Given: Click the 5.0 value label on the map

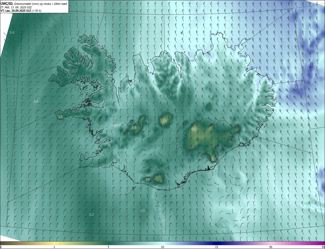Looking at the screenshot, I should tap(12, 33).
